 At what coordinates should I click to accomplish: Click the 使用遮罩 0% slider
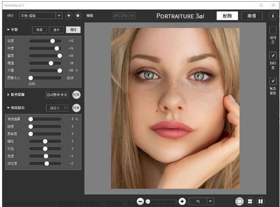point(45,119)
